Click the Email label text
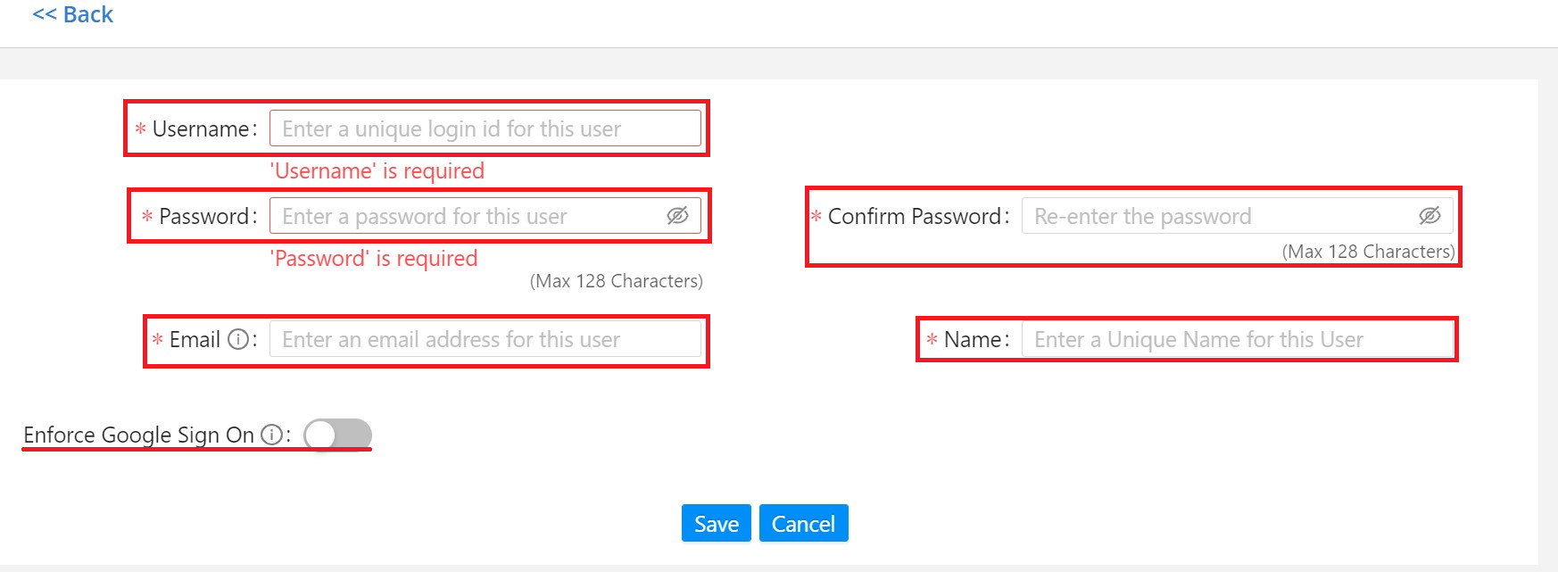 [x=195, y=339]
